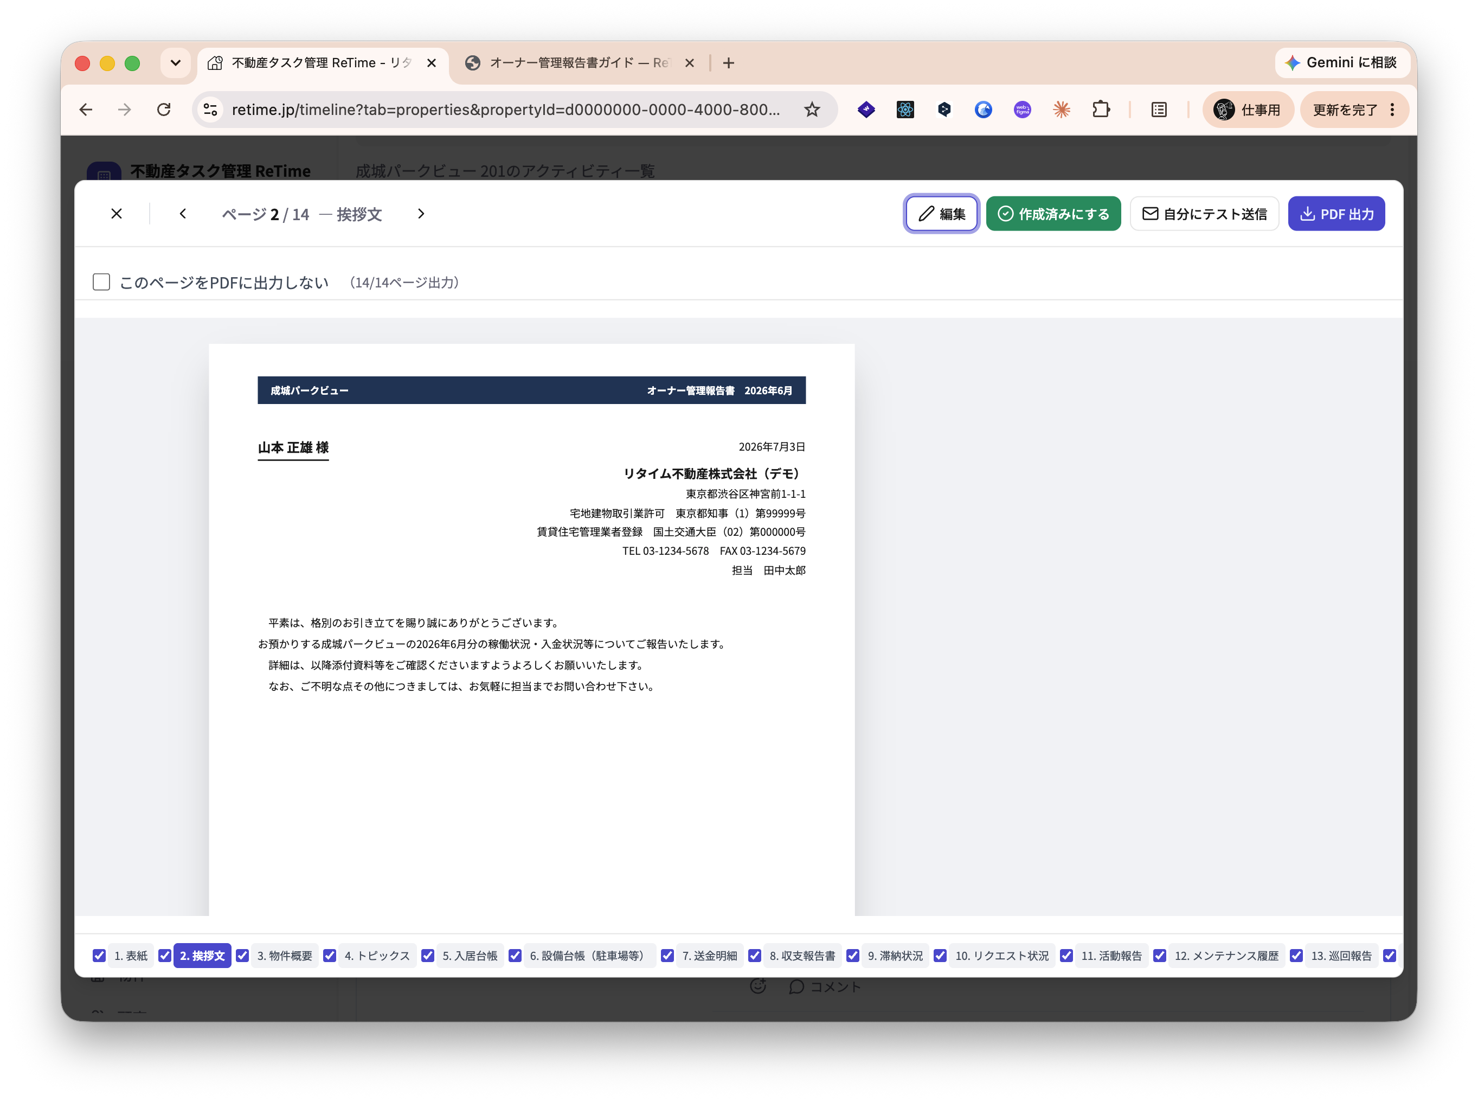Toggle checkbox for 13. 巡回報告
Viewport: 1478px width, 1102px height.
pos(1296,955)
